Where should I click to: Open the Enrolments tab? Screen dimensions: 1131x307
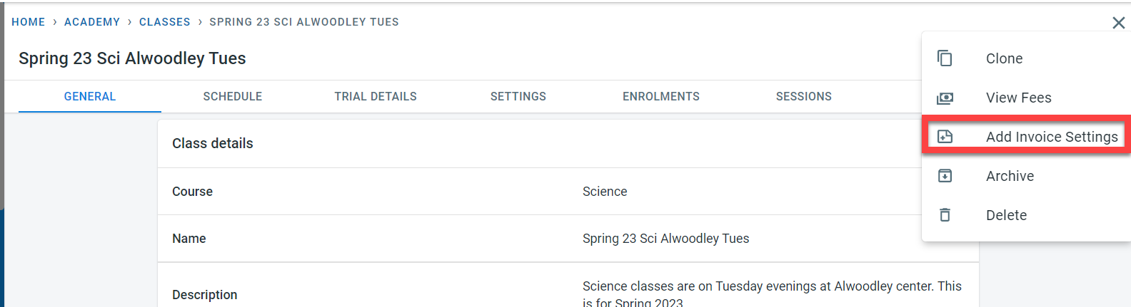[661, 96]
